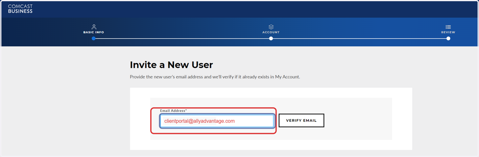Click the Email Address* field label
This screenshot has width=479, height=157.
(174, 111)
